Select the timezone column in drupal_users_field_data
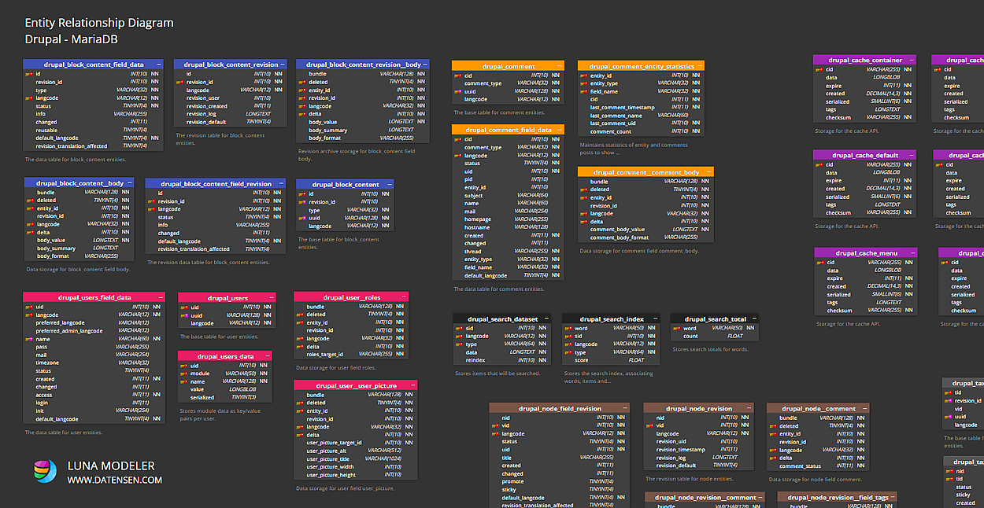The width and height of the screenshot is (984, 508). tap(94, 363)
